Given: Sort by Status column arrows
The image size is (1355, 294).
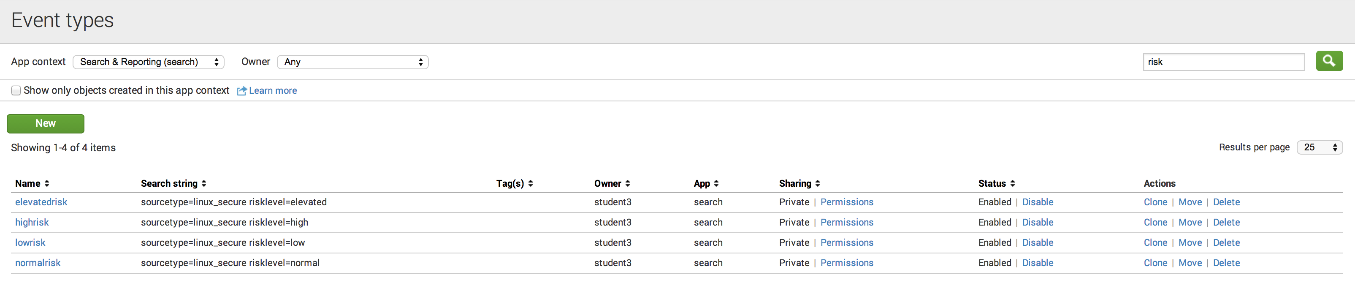Looking at the screenshot, I should (x=1013, y=184).
